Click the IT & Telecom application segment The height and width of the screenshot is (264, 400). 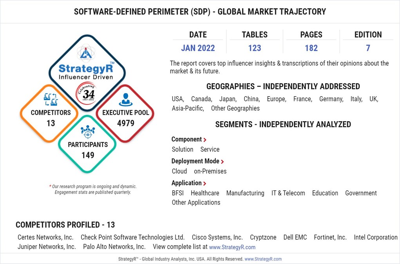pos(288,193)
